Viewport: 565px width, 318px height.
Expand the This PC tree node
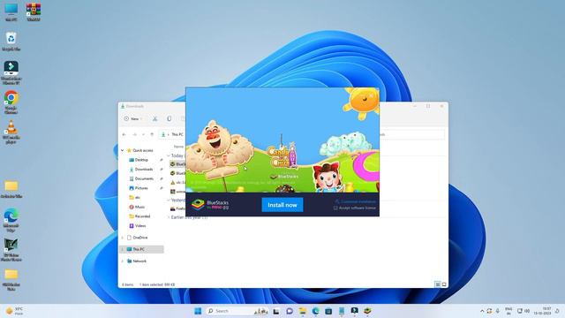click(x=123, y=249)
